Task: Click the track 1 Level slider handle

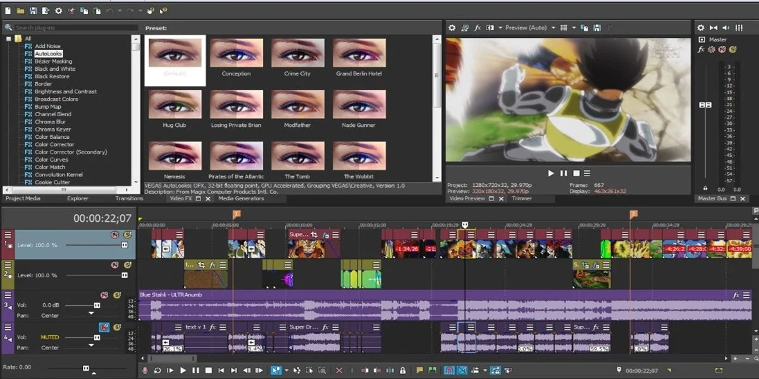Action: [125, 244]
